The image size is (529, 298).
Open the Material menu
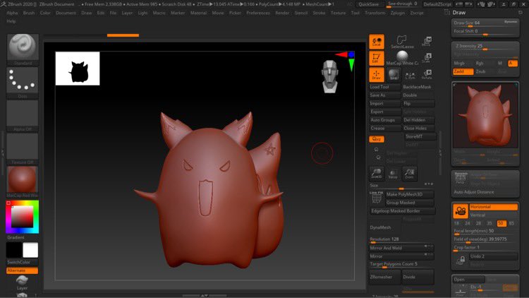[198, 13]
